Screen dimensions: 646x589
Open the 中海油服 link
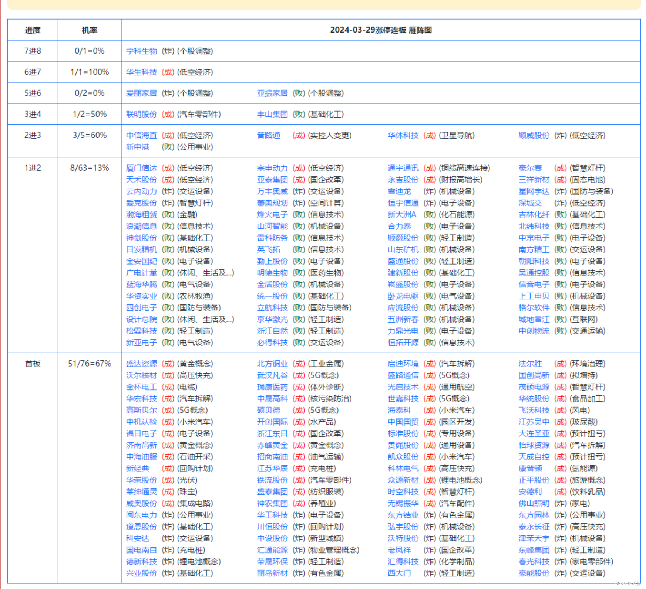pyautogui.click(x=141, y=457)
